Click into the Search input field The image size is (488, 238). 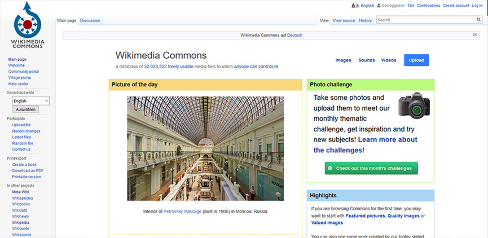(x=425, y=20)
